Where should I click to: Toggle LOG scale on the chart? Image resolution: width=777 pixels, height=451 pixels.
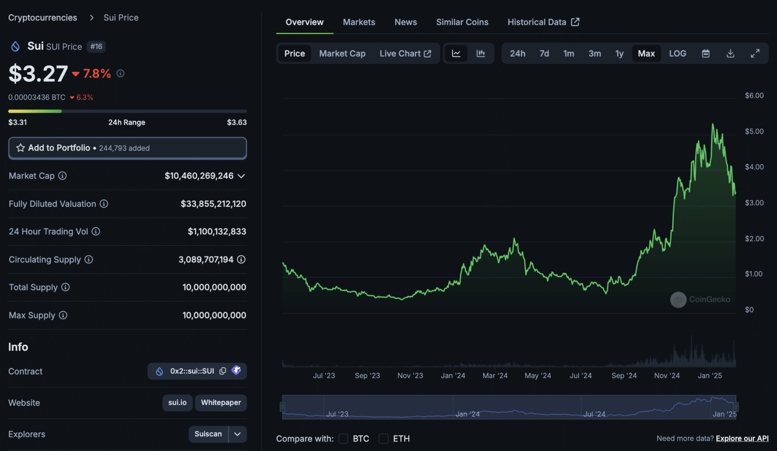click(x=677, y=53)
